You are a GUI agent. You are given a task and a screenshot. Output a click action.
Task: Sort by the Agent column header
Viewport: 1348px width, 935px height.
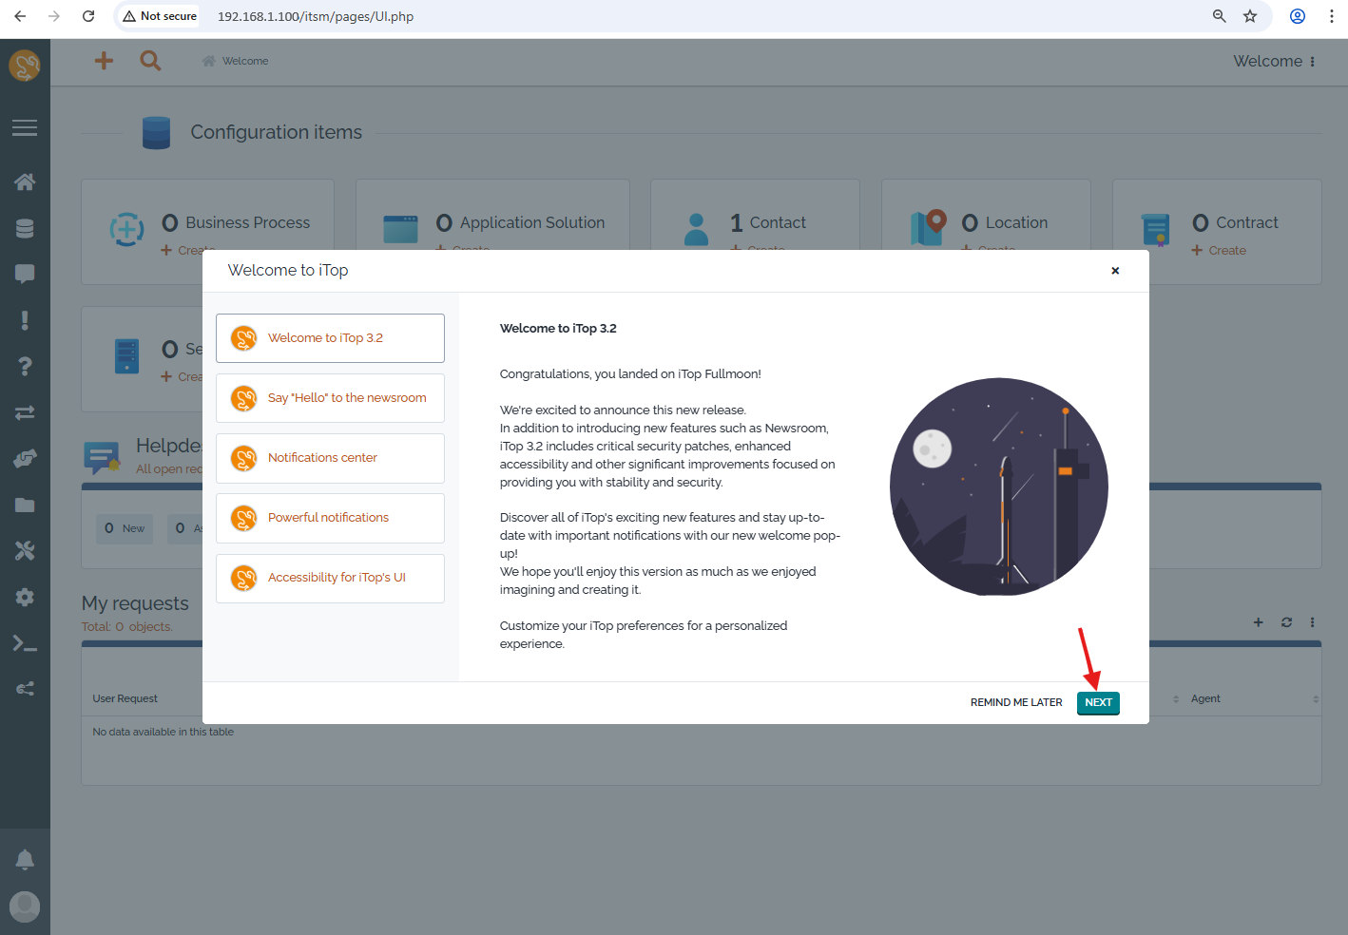coord(1205,699)
